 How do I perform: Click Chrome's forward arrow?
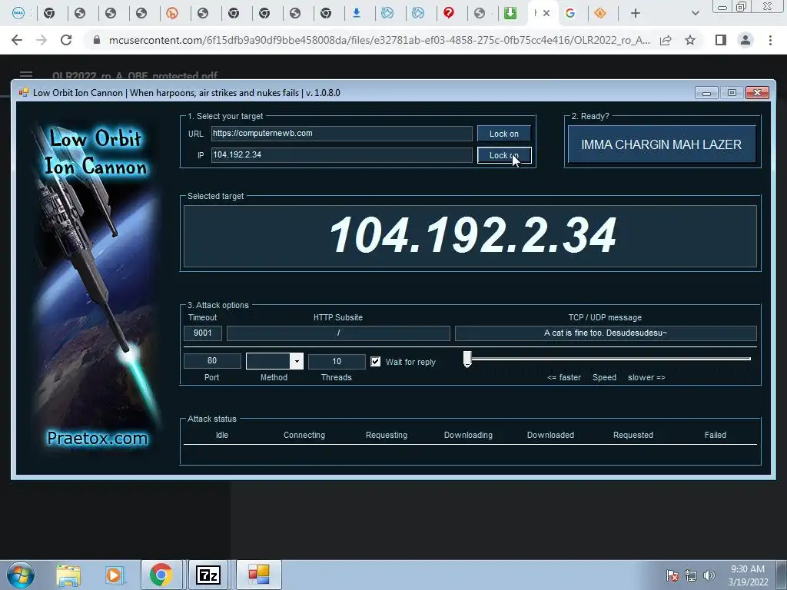point(42,40)
